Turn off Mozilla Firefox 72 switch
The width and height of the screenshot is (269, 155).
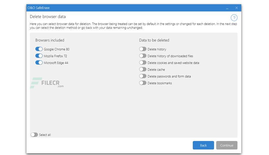[39, 56]
